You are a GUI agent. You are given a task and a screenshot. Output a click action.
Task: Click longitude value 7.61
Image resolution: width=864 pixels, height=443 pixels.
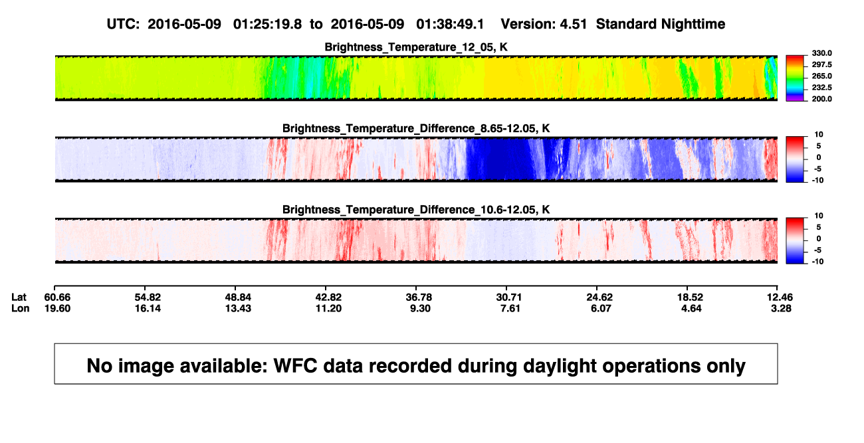click(510, 308)
